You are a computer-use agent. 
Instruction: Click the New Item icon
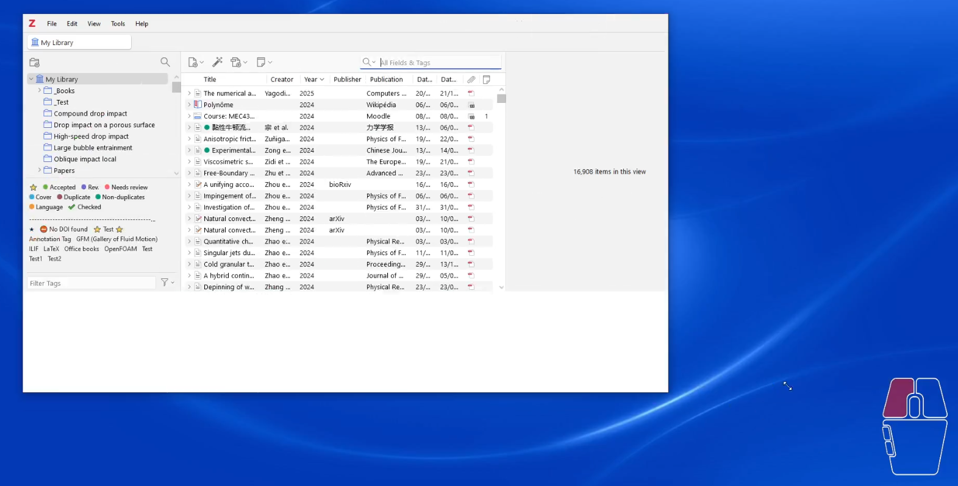click(193, 62)
